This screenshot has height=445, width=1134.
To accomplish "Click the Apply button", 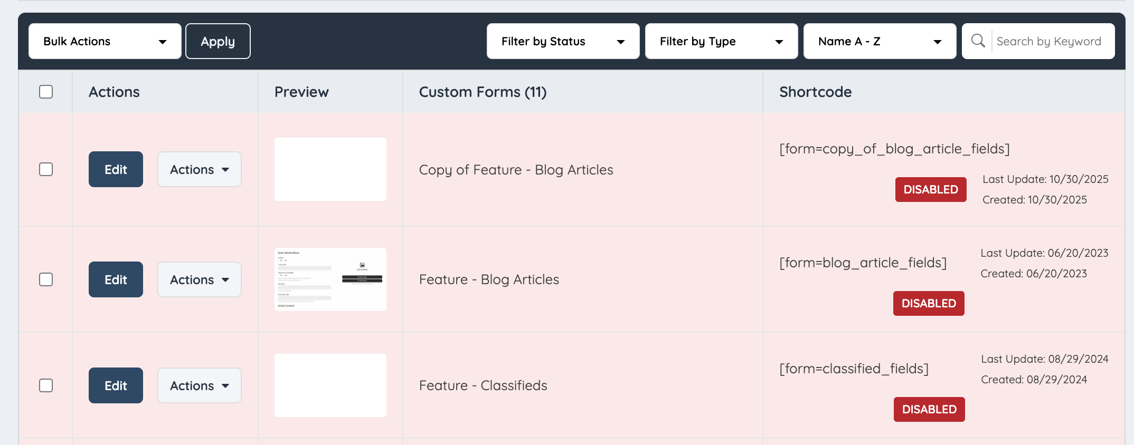I will (x=218, y=41).
